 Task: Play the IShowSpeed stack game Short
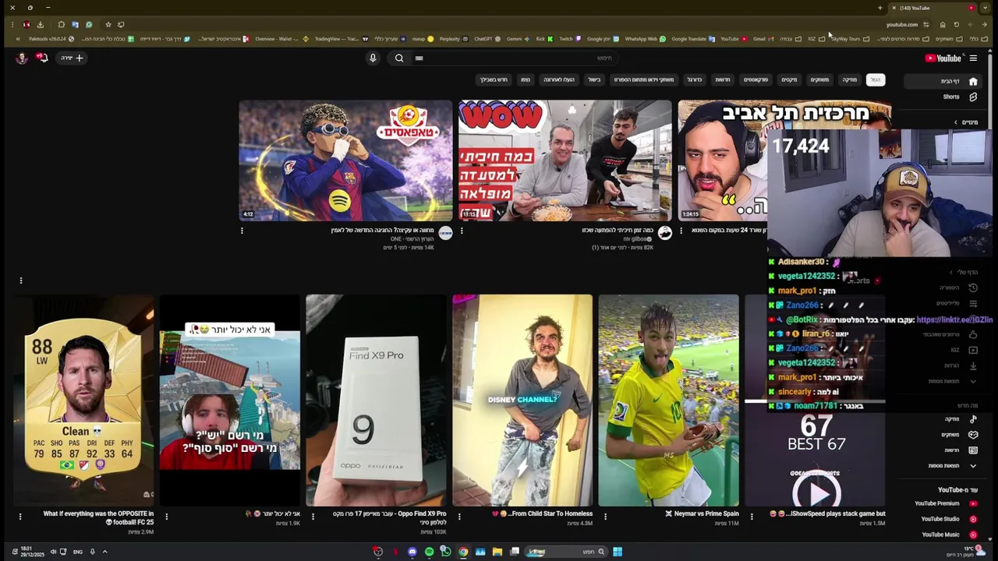(x=816, y=492)
